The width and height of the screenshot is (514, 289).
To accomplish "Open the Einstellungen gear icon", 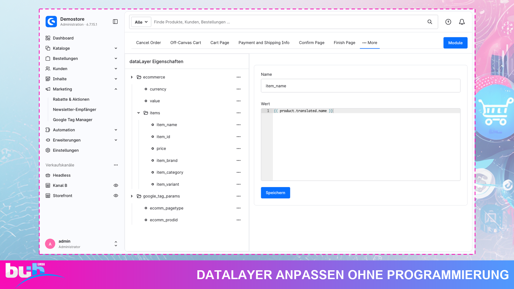I will 48,150.
